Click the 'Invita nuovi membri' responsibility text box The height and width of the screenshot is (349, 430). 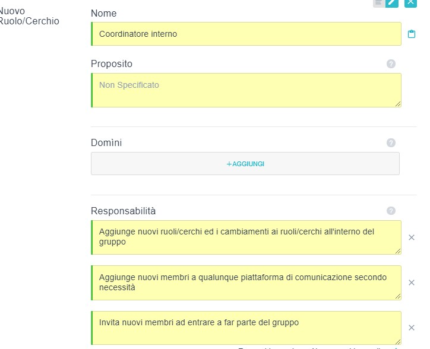(246, 328)
